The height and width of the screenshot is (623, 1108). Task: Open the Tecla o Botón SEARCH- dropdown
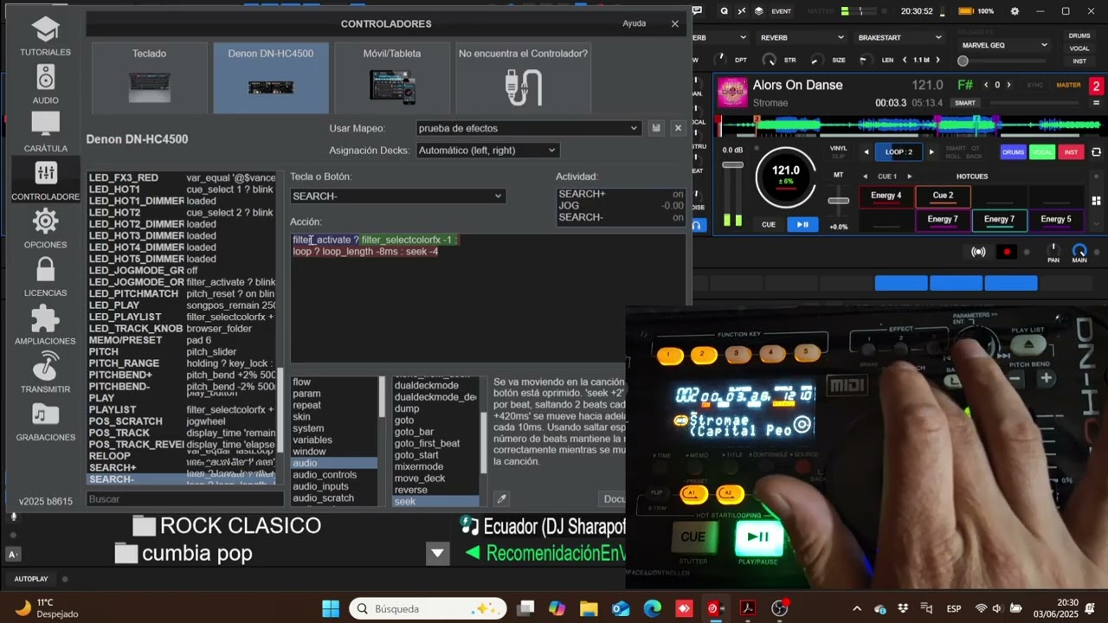click(397, 196)
